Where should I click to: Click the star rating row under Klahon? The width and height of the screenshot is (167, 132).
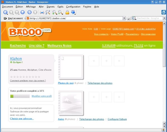[x=25, y=77]
